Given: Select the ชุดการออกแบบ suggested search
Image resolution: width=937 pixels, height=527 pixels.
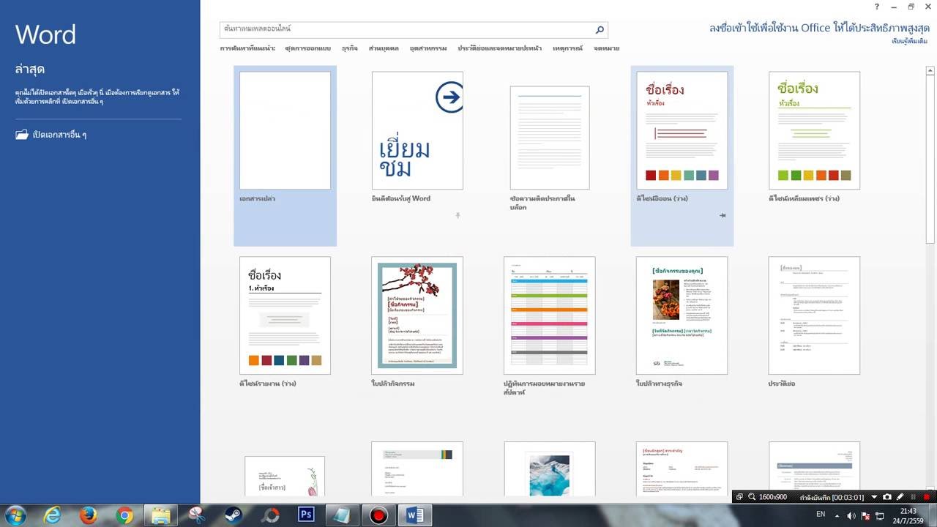Looking at the screenshot, I should pos(307,48).
